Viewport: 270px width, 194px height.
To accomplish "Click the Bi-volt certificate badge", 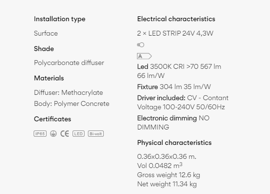I will 96,134.
